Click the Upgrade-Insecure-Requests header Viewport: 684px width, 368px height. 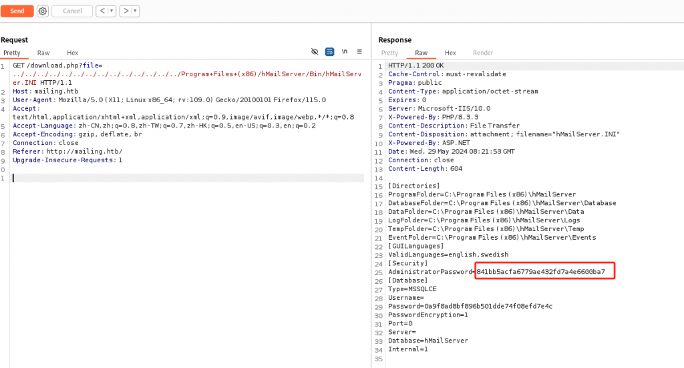pyautogui.click(x=67, y=160)
